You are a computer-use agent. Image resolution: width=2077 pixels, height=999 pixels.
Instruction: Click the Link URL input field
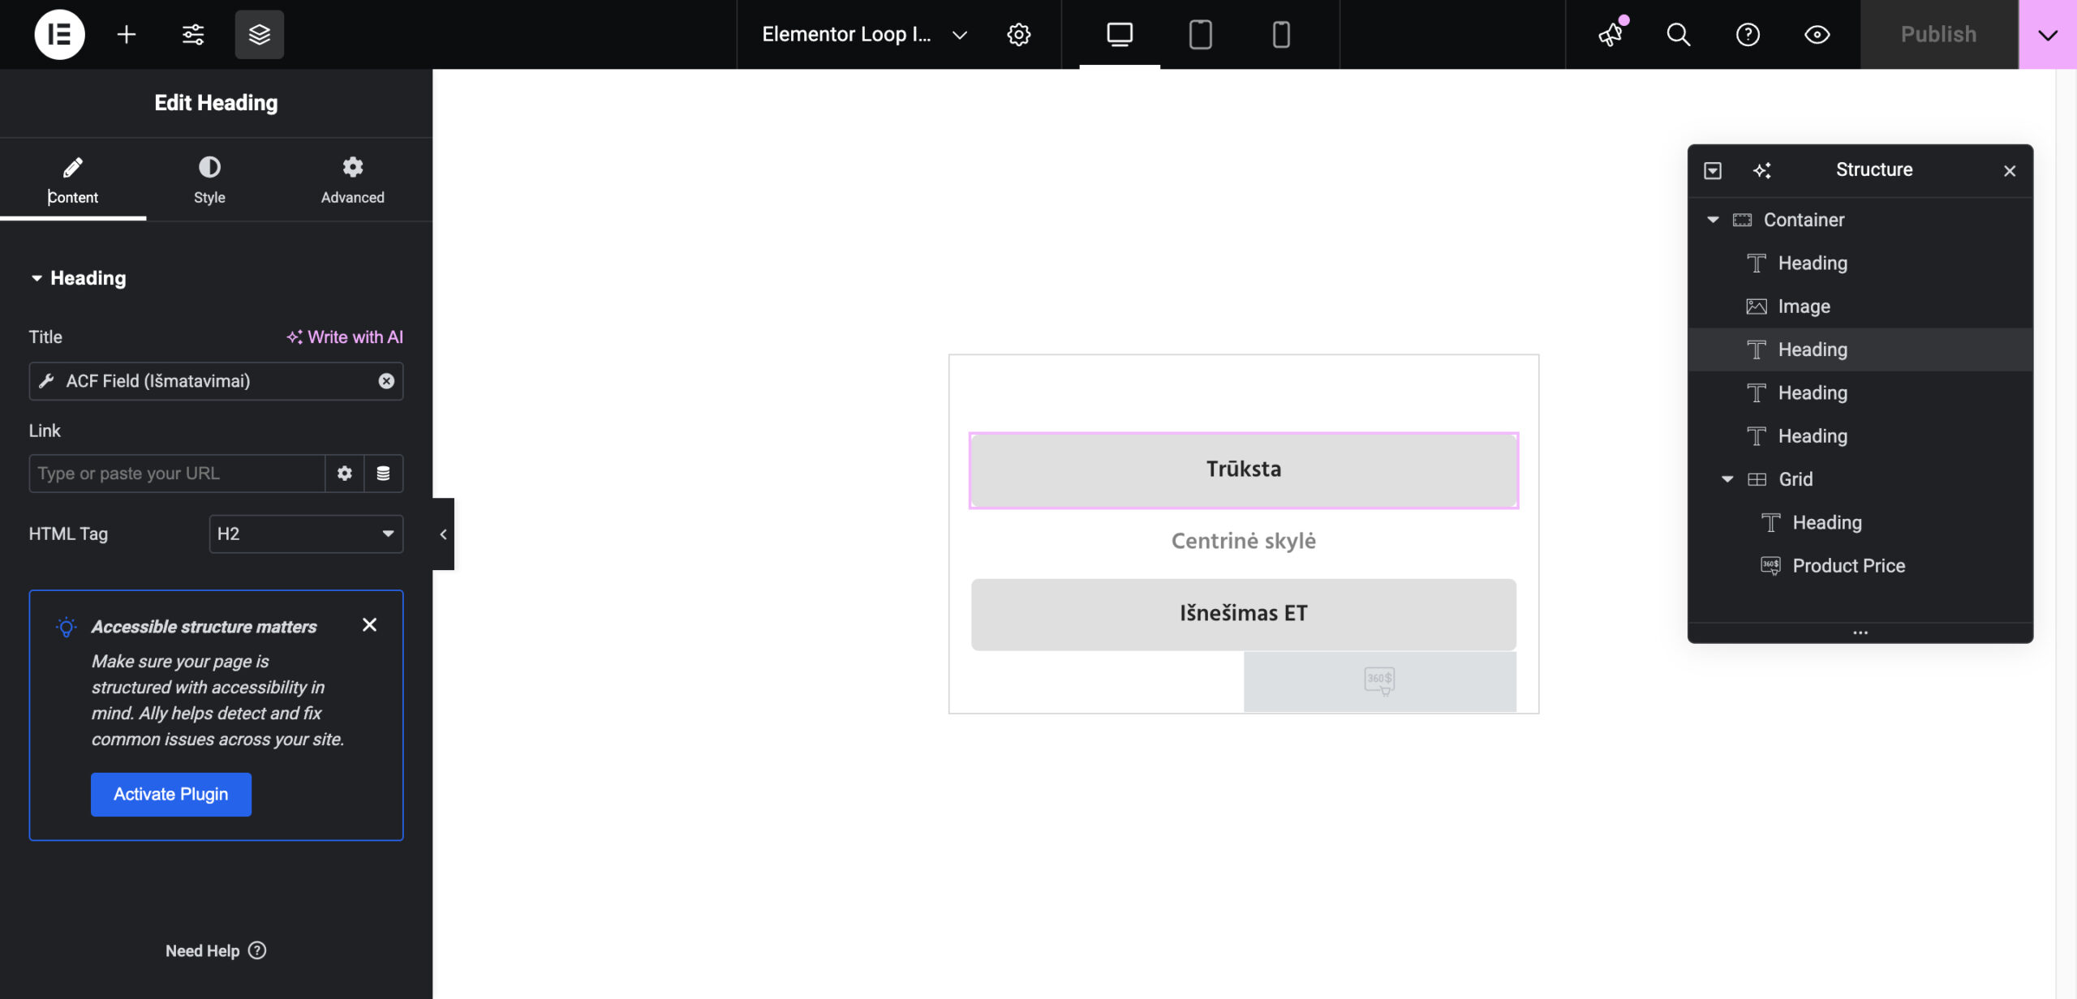177,474
